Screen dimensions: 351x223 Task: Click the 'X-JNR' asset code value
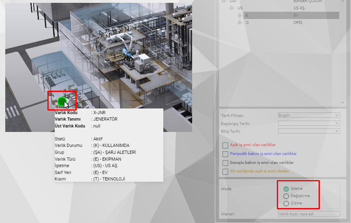click(x=99, y=113)
